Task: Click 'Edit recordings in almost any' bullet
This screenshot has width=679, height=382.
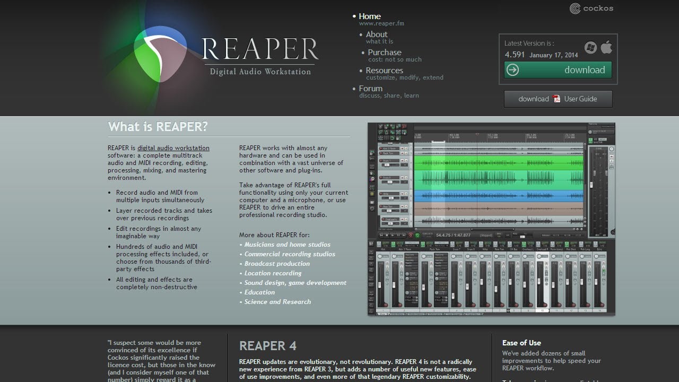Action: (159, 232)
